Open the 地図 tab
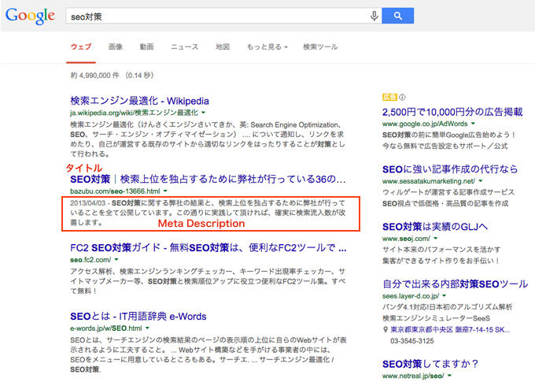Viewport: 535px width, 382px height. click(x=223, y=46)
